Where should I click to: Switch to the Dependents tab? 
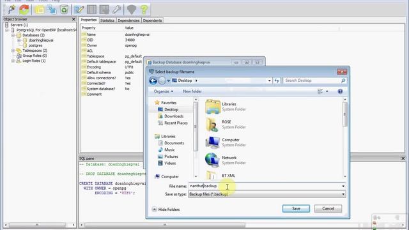(152, 20)
